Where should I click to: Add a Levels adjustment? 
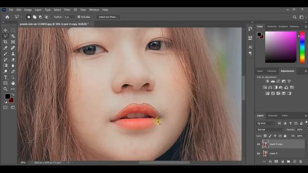273,81
